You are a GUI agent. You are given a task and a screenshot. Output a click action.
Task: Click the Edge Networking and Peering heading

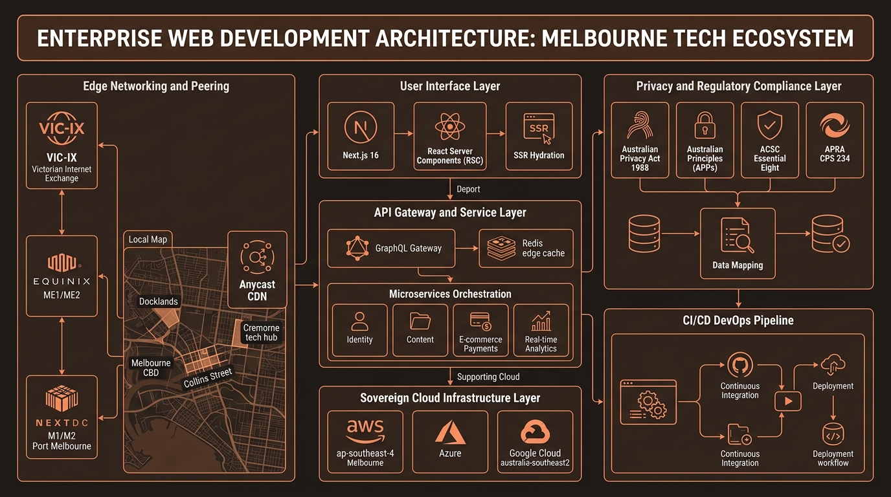[x=156, y=85]
